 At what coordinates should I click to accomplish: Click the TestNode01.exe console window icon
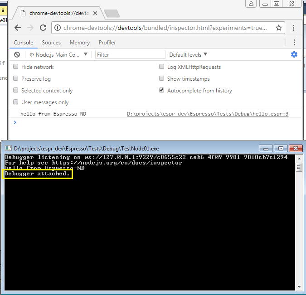coord(8,149)
